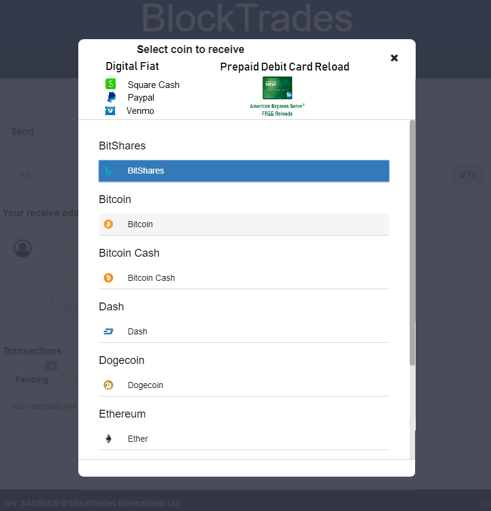Click the green Square Cash icon

coord(110,84)
